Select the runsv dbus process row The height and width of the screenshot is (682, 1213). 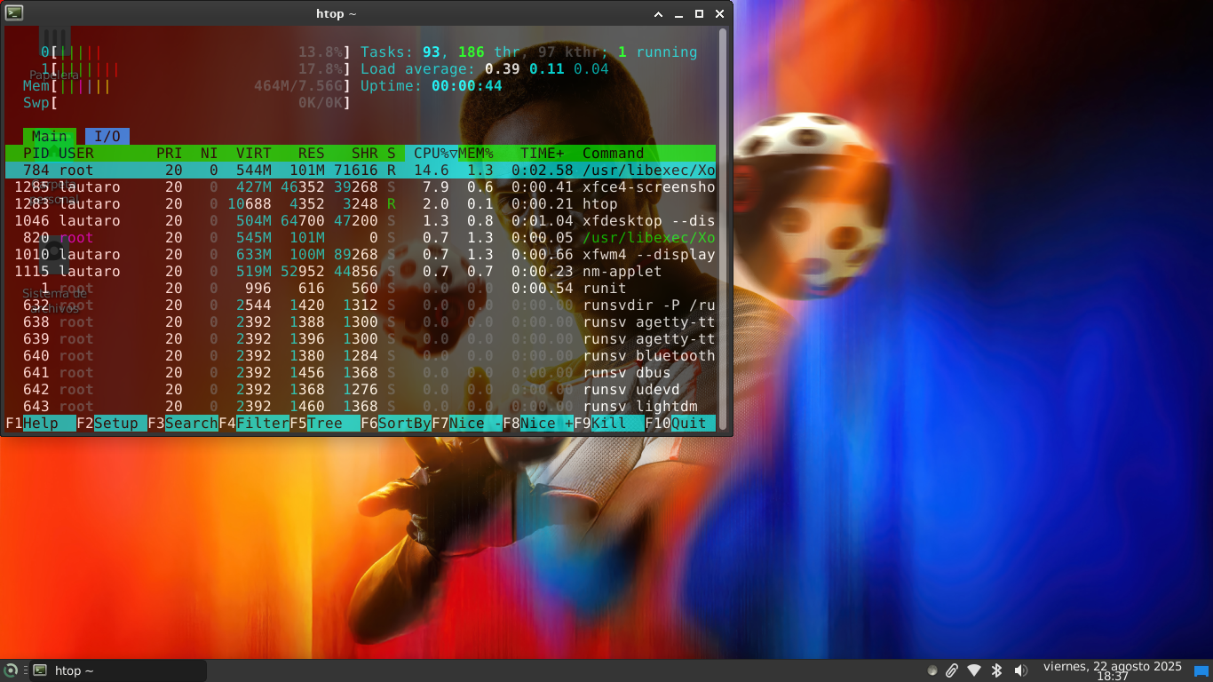361,373
